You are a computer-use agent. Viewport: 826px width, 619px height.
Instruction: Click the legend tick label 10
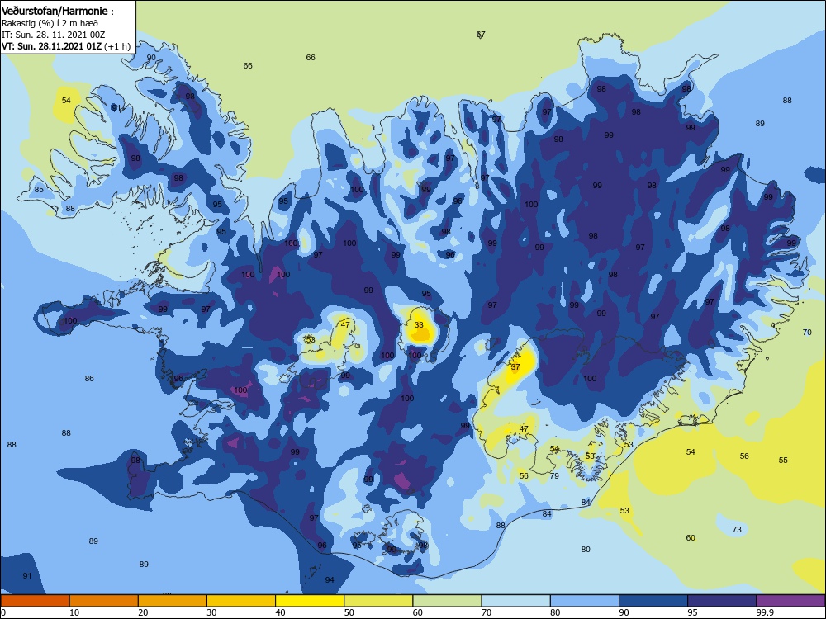(x=74, y=612)
